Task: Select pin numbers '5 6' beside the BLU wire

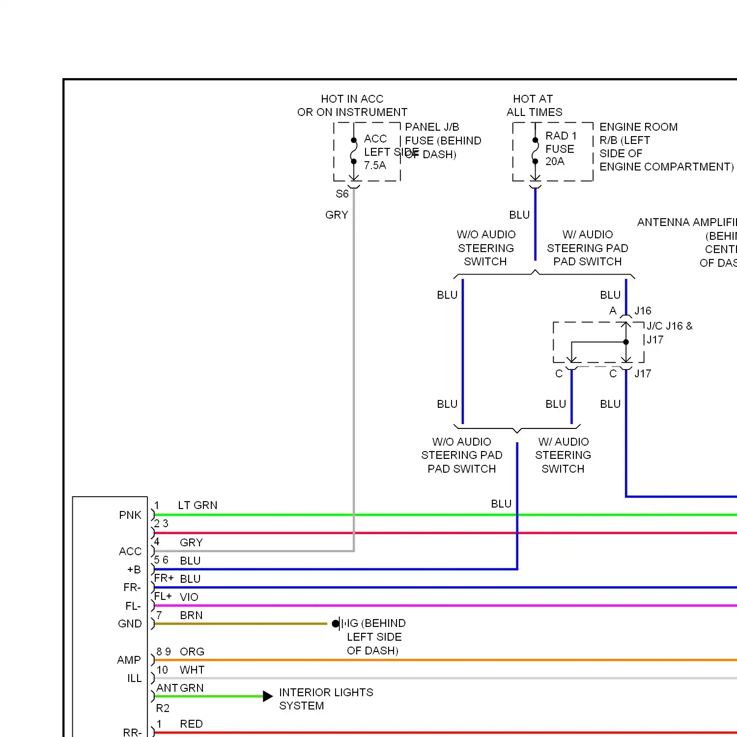Action: point(161,560)
